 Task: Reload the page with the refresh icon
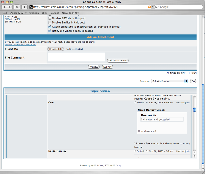tap(17, 7)
